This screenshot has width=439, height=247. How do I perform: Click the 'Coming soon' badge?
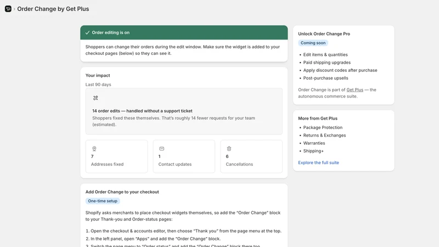[313, 43]
